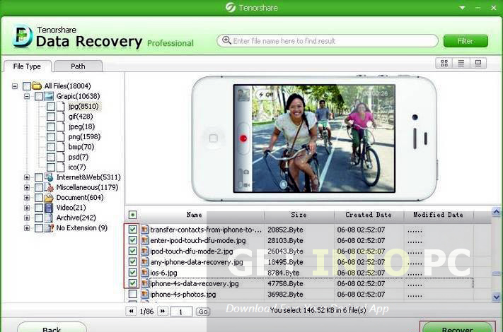Click the png file type icon
The width and height of the screenshot is (503, 332).
click(61, 137)
